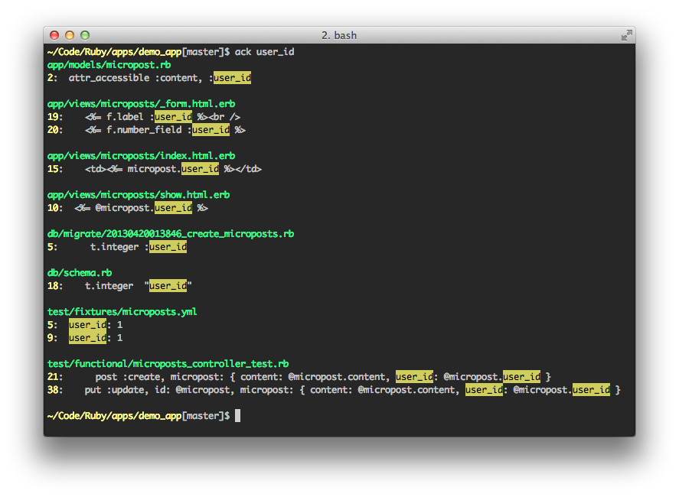Image resolution: width=679 pixels, height=497 pixels.
Task: Click the 'ack user_id' command text
Action: [x=264, y=52]
